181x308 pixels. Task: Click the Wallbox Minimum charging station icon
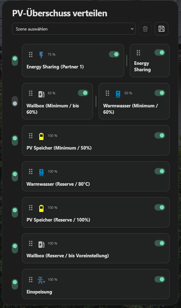pos(41,94)
